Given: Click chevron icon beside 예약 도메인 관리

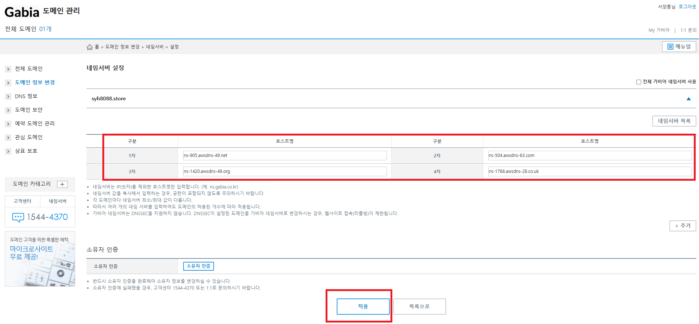Looking at the screenshot, I should pos(8,124).
